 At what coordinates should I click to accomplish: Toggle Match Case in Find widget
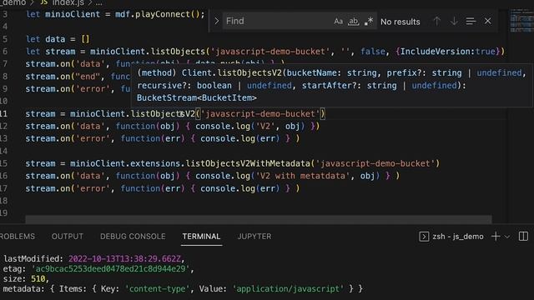pos(338,22)
